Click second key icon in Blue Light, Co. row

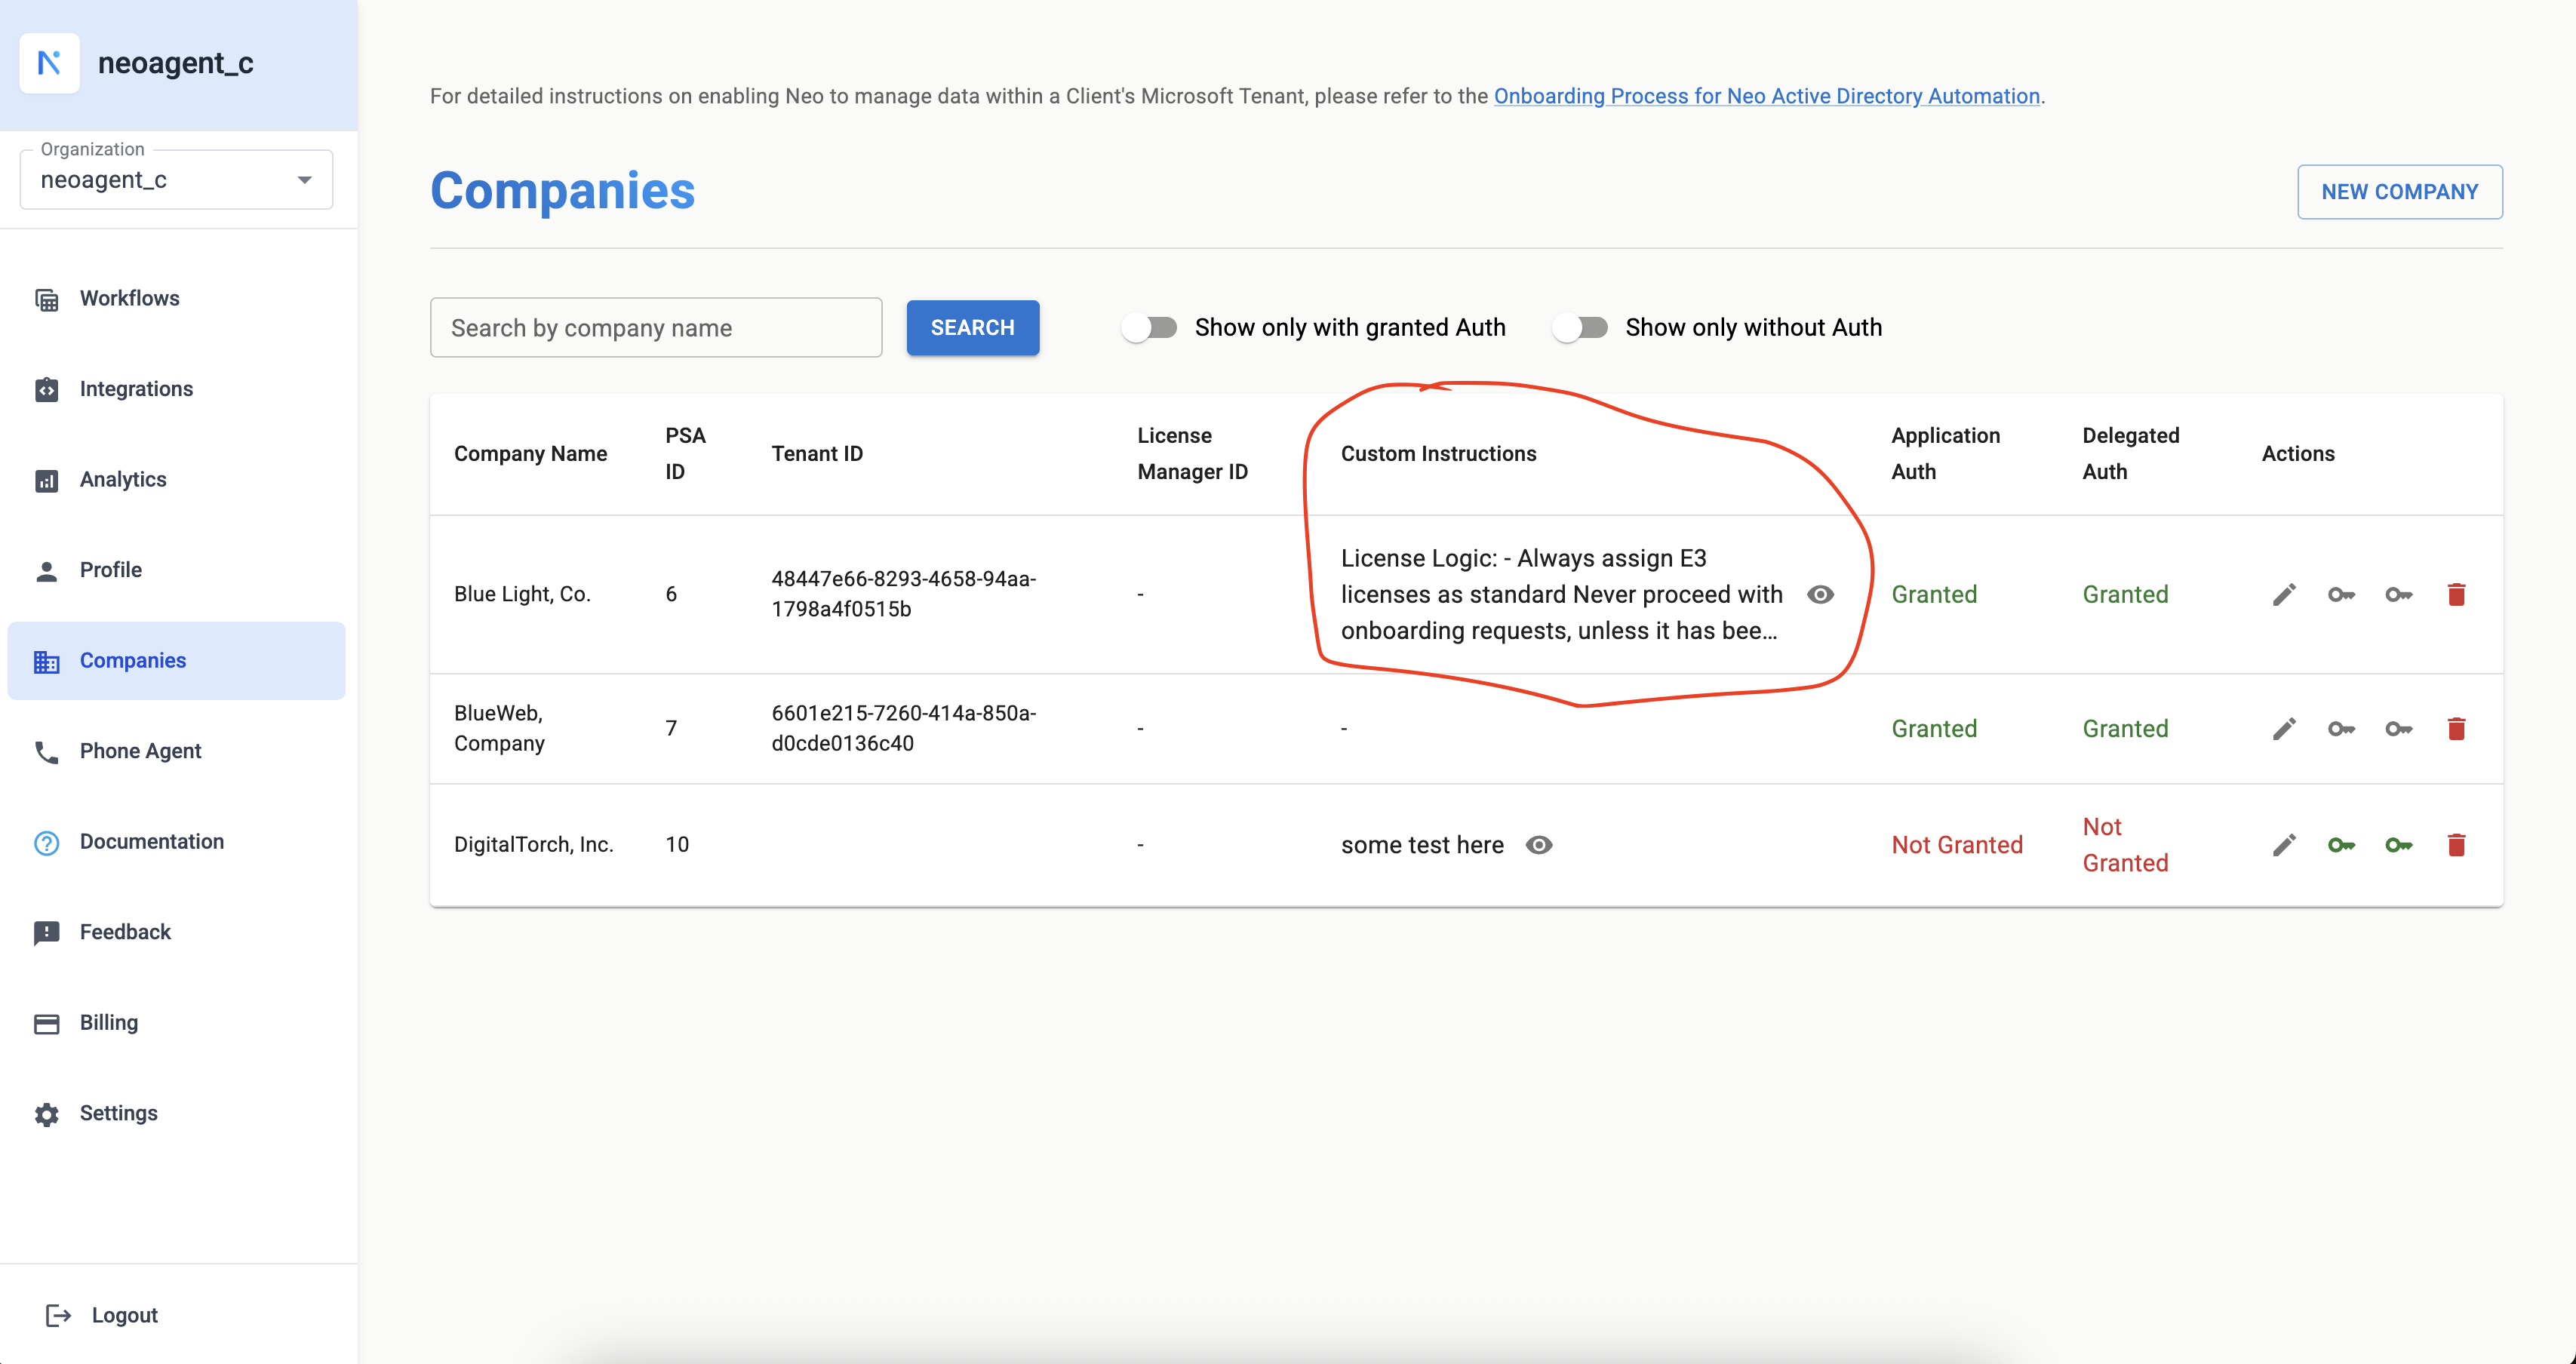(2398, 595)
